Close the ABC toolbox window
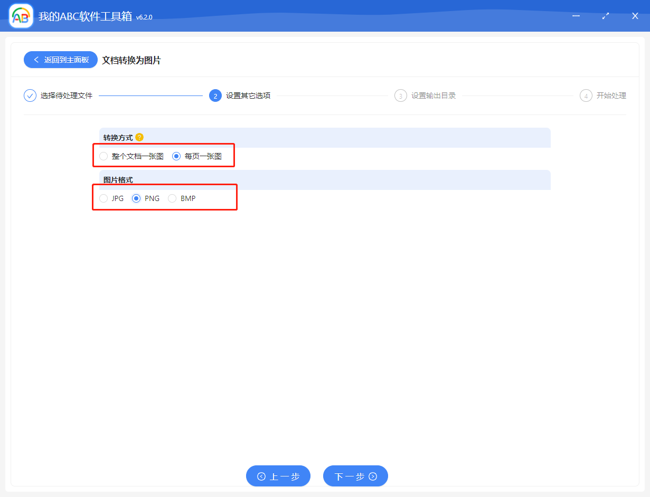This screenshot has height=497, width=650. pyautogui.click(x=635, y=16)
